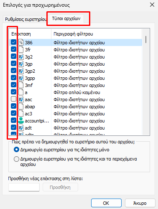Switch to Ρυθμίσεις ευρετηρίου tab
The image size is (158, 209).
point(25,19)
